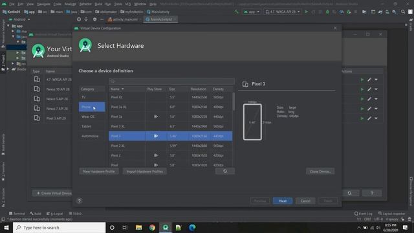Hide project panel with minus icon
Viewport: 414px width, 233px height.
point(102,19)
